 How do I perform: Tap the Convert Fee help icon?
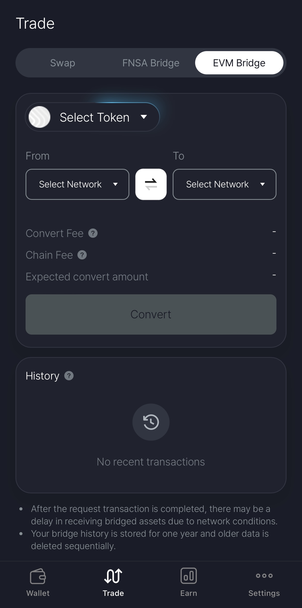point(93,233)
